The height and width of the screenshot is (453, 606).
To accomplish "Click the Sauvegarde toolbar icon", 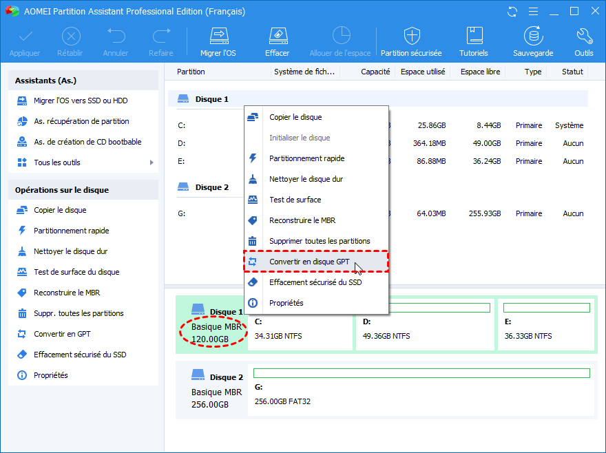I will click(532, 42).
